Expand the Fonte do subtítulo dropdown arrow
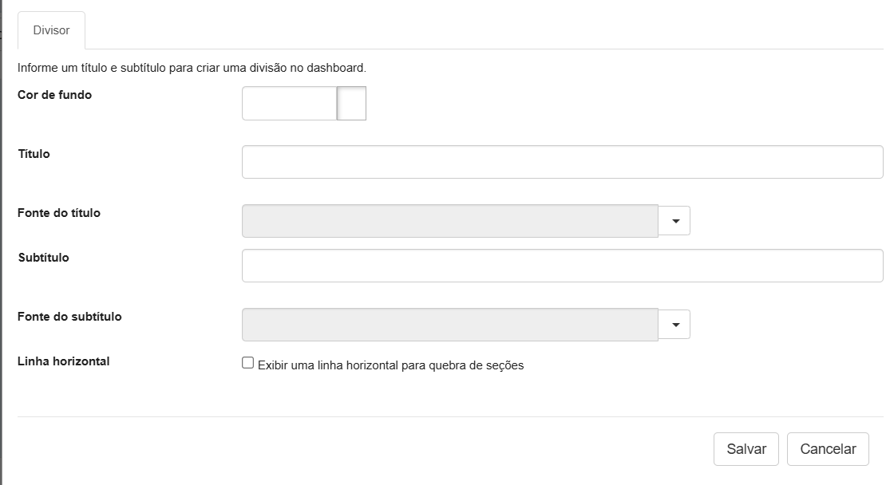The width and height of the screenshot is (894, 485). (674, 325)
